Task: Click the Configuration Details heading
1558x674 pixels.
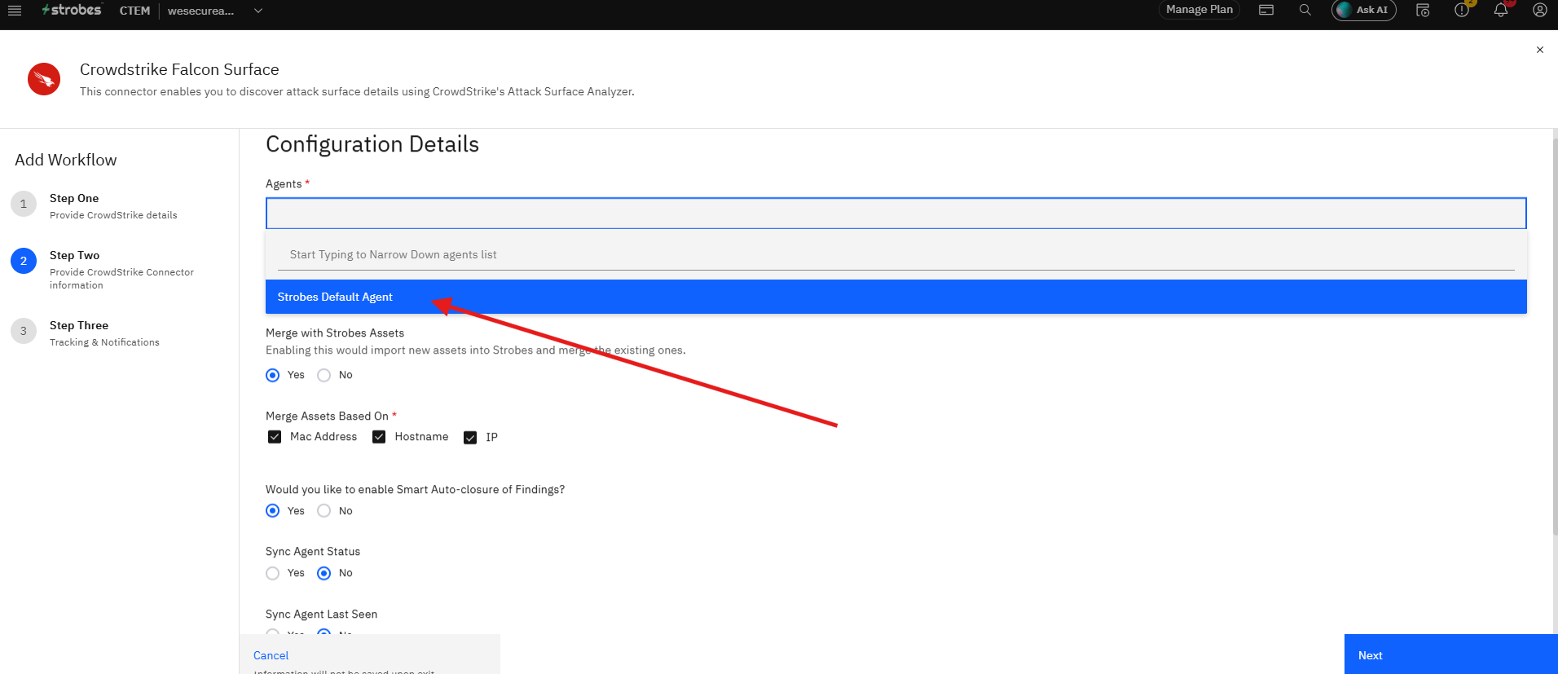Action: (x=372, y=144)
